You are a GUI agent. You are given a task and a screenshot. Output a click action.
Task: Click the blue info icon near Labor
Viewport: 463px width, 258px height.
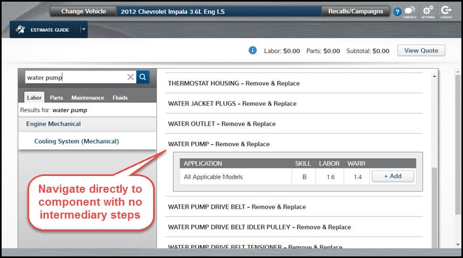click(x=252, y=51)
